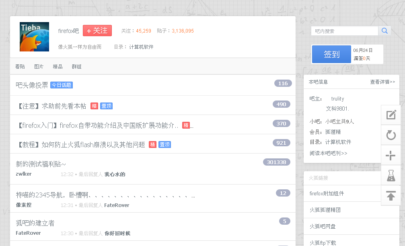405x246 pixels.
Task: Open thread 新的测试福利贴~
Action: coord(41,164)
